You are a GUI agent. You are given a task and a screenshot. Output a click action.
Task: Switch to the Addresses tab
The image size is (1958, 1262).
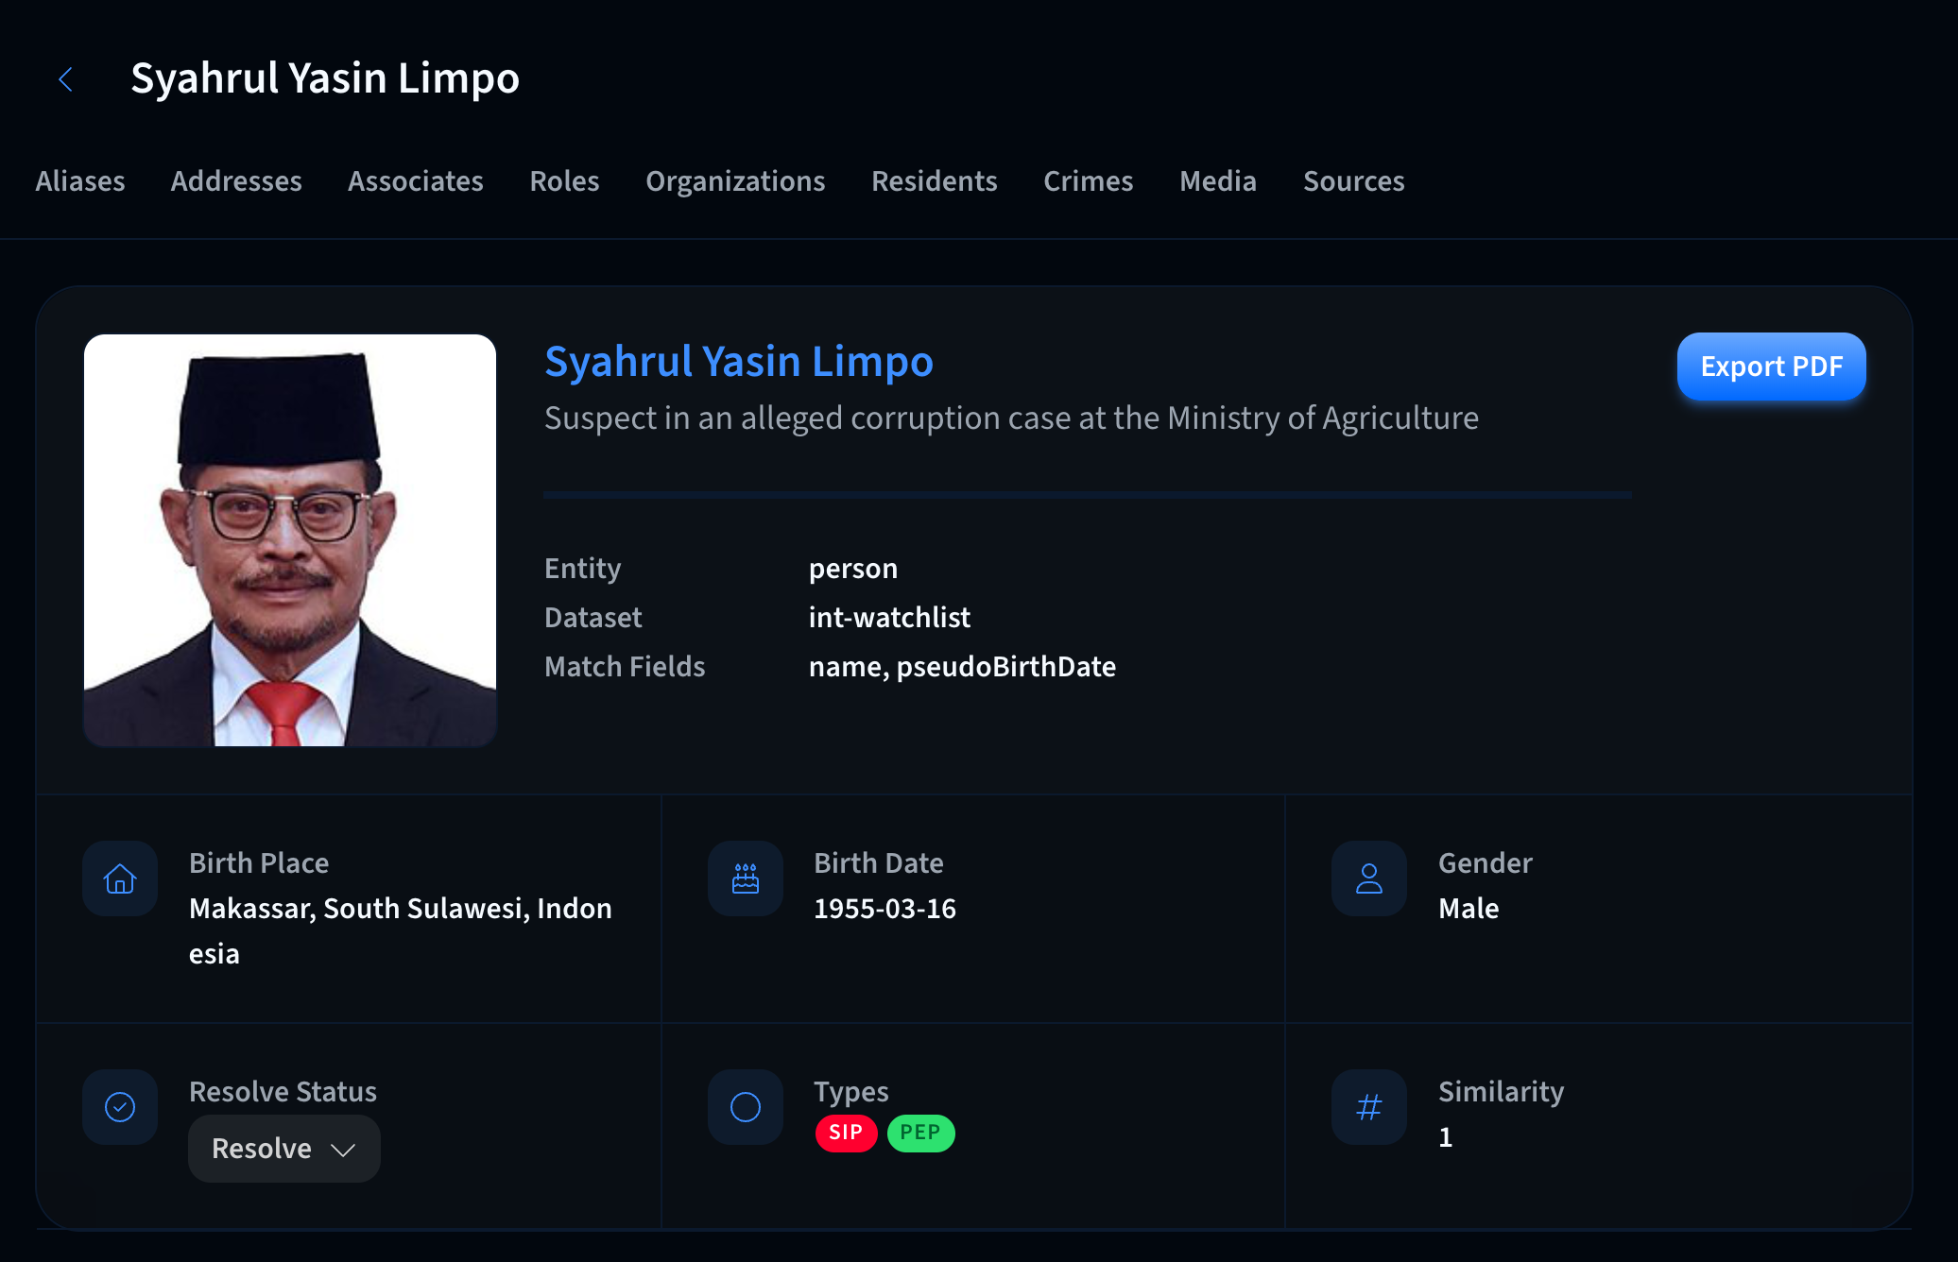point(236,181)
